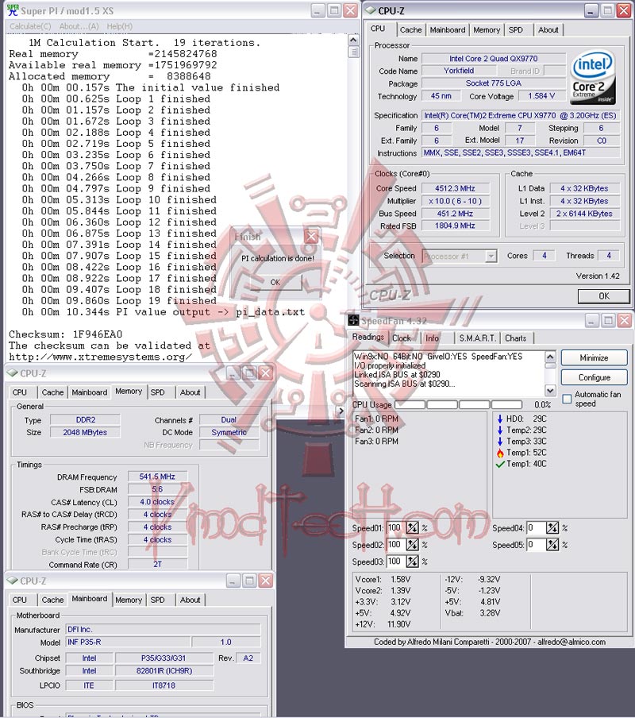Click the Speed04 value field

(x=537, y=528)
